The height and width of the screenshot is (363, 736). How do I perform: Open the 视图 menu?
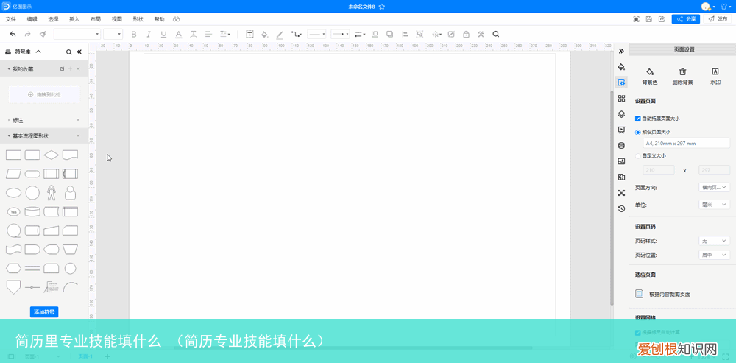tap(117, 19)
